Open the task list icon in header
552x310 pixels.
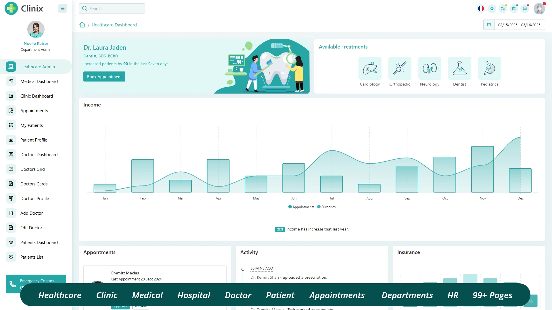tap(503, 9)
